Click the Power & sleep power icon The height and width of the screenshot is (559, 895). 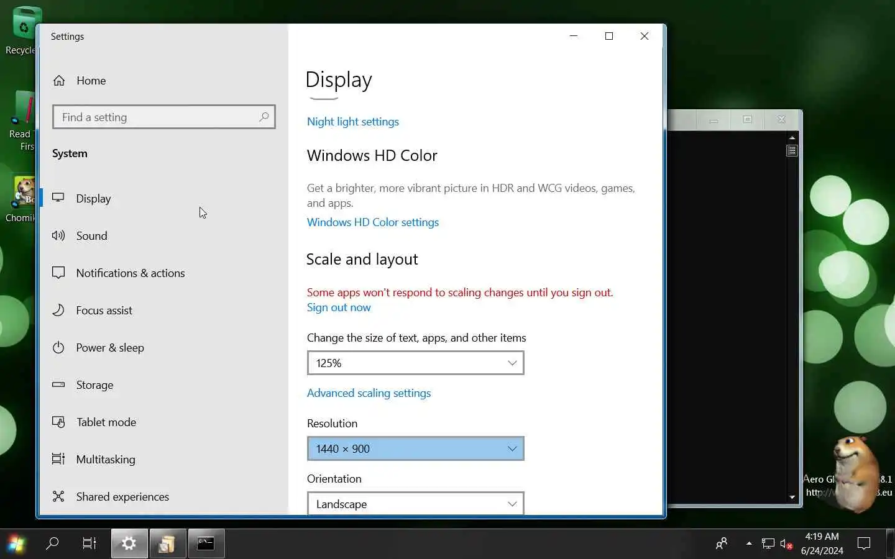click(58, 347)
